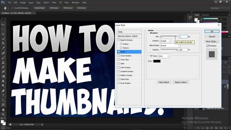Select the Gradient tool
Image resolution: width=231 pixels, height=130 pixels.
[x=3, y=76]
